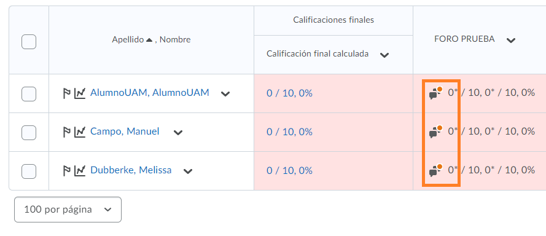546x236 pixels.
Task: Open progress chart icon for AlumnoUAM, AlumnoUAM
Action: (x=80, y=93)
